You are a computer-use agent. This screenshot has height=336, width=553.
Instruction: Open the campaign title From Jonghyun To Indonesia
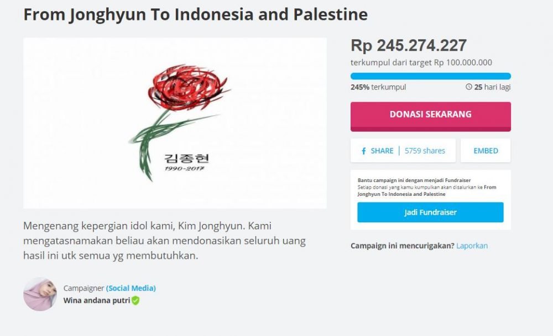(194, 14)
